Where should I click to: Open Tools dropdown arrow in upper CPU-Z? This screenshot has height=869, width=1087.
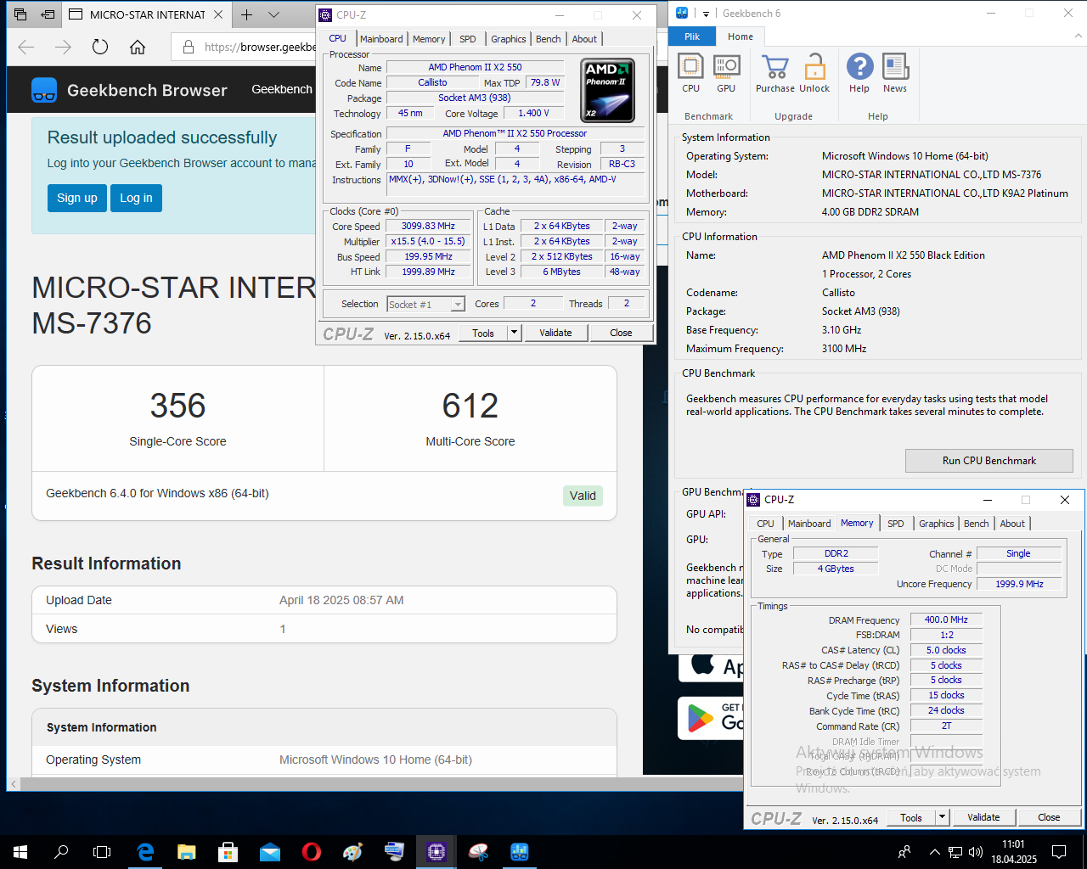tap(514, 333)
